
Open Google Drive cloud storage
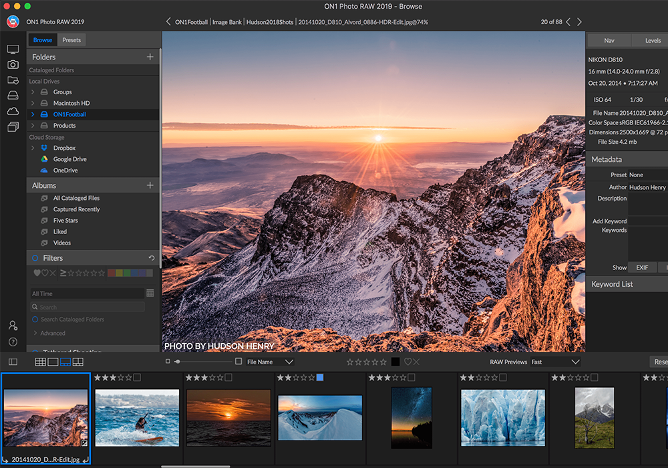70,159
